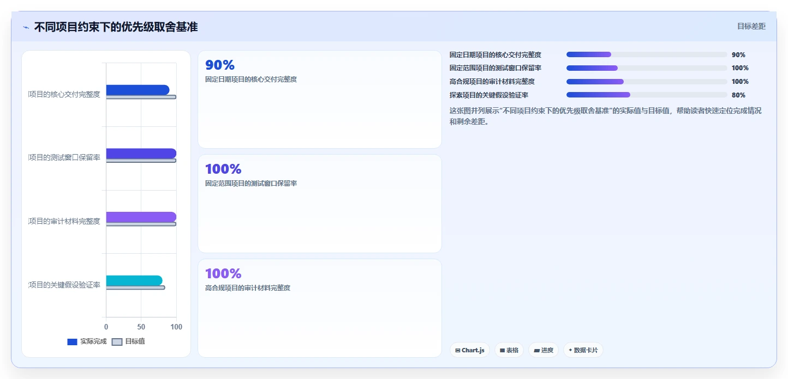Click the 固定范围项目的测试窗口保留率 data card
Image resolution: width=788 pixels, height=379 pixels.
click(x=319, y=204)
